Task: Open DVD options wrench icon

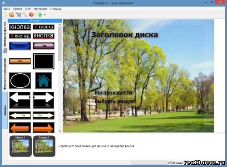Action: [25, 15]
